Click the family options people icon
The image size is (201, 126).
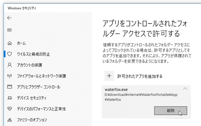pyautogui.click(x=10, y=120)
